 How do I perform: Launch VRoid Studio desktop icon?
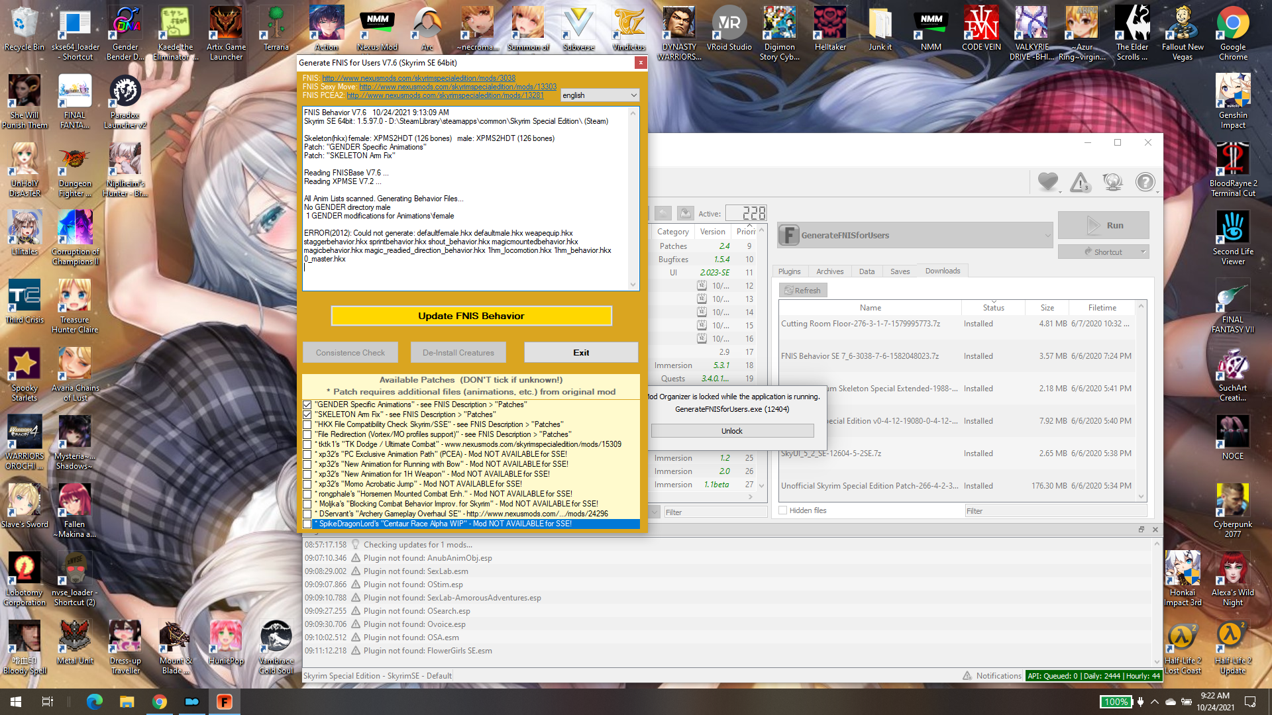tap(729, 30)
